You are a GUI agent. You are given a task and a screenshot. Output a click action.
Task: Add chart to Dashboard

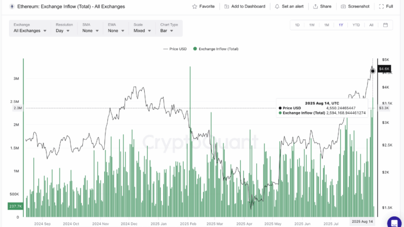coord(245,7)
